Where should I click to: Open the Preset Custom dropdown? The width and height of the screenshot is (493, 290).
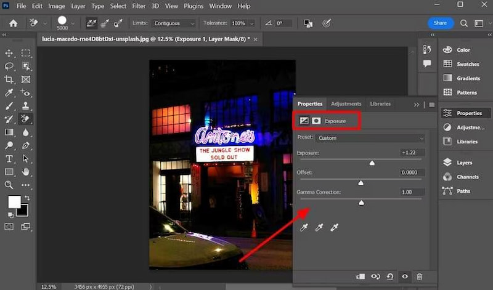click(370, 139)
